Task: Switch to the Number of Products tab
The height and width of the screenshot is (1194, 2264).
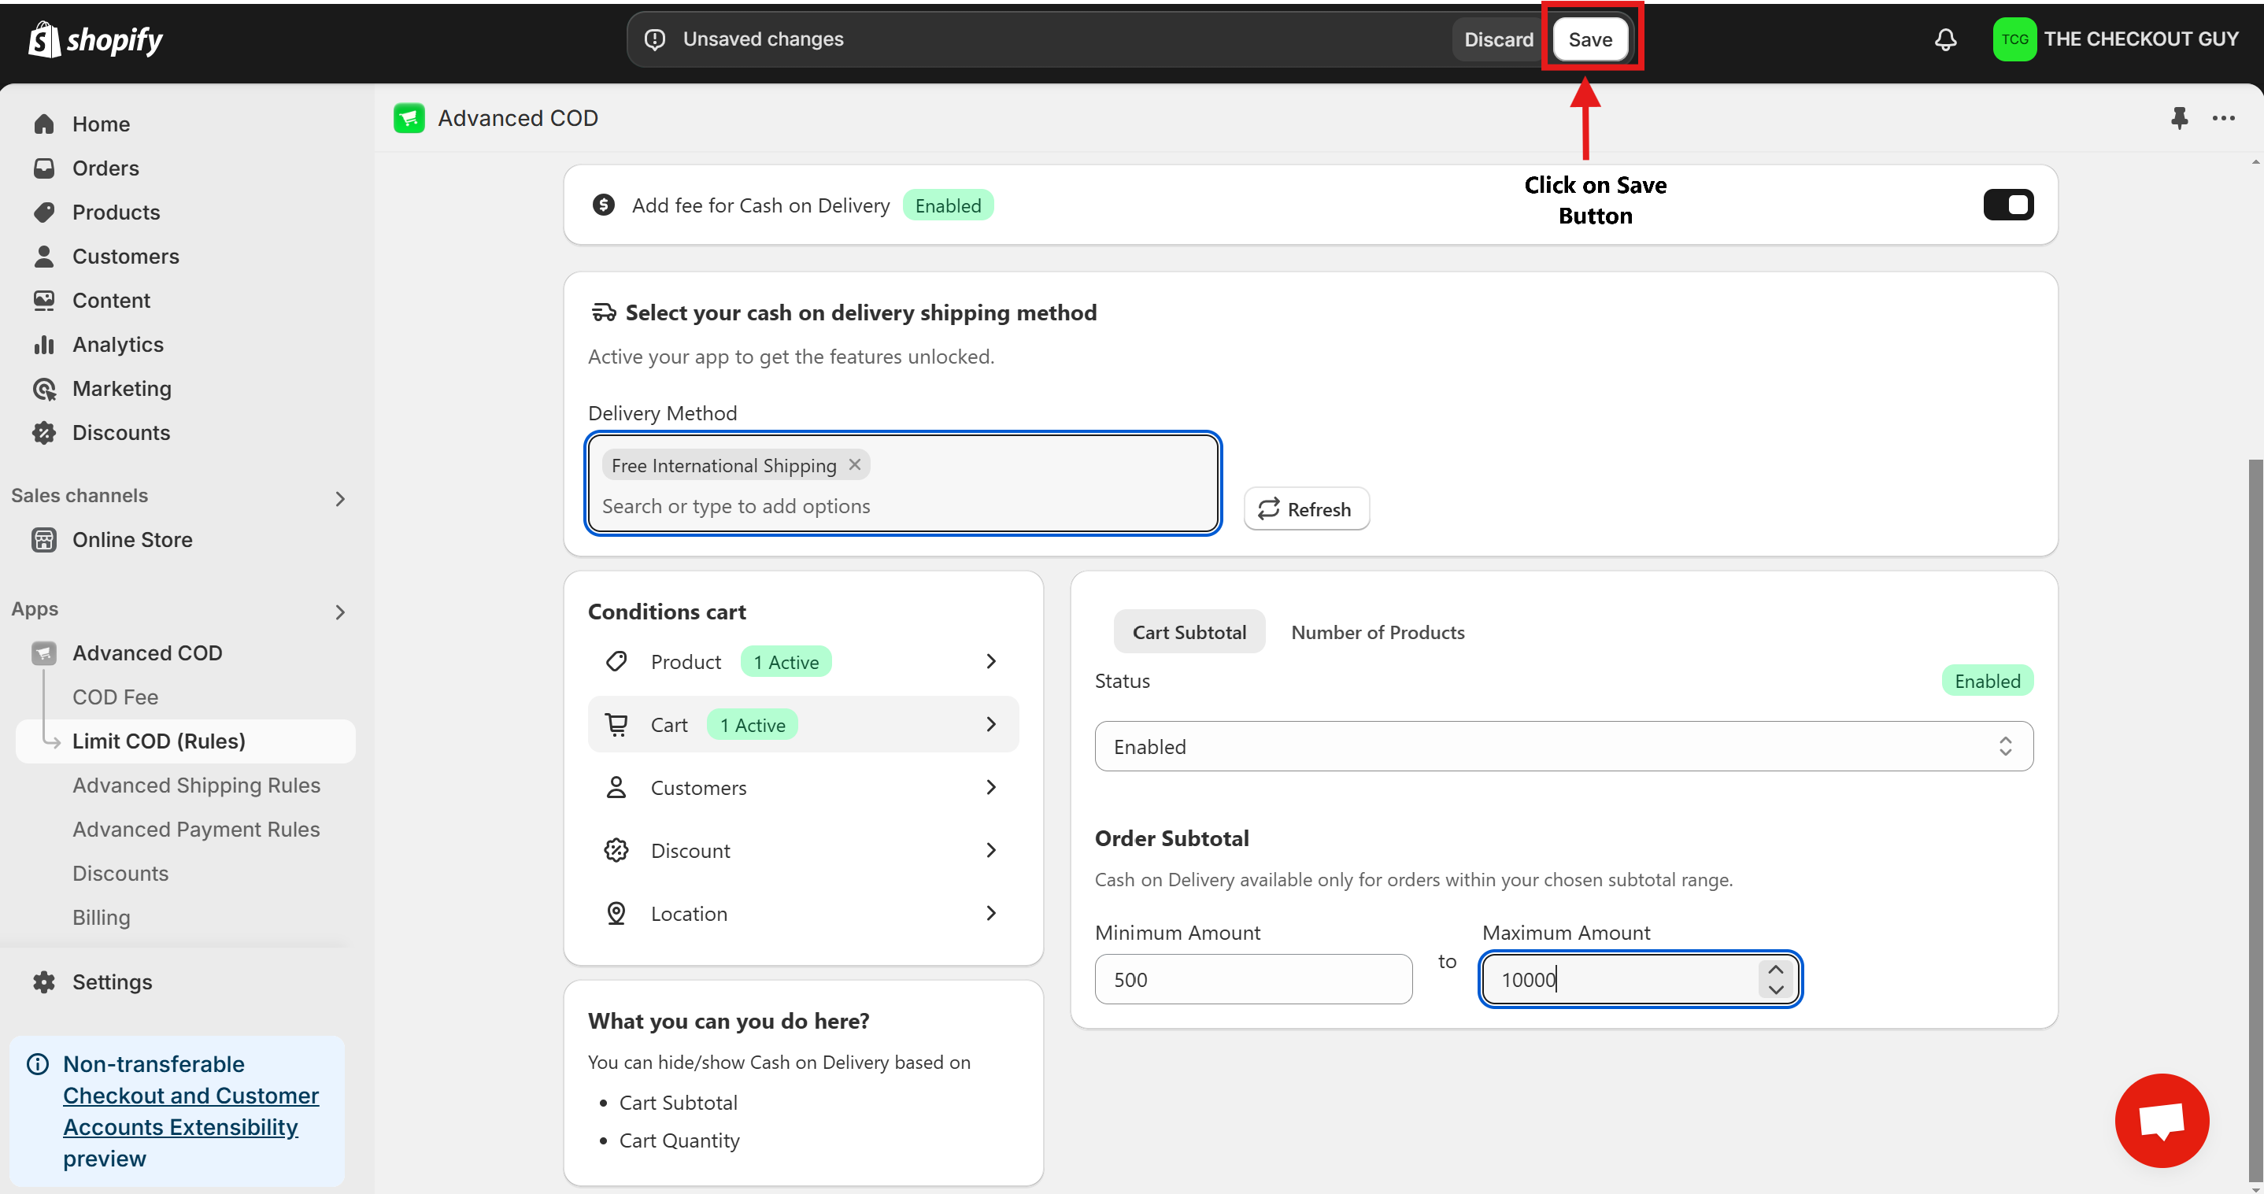Action: click(1377, 632)
